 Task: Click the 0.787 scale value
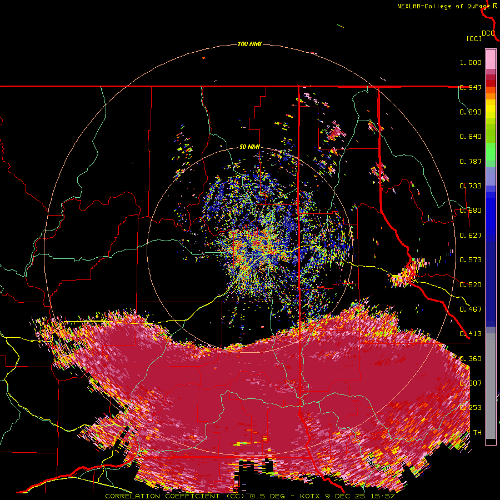tap(471, 161)
